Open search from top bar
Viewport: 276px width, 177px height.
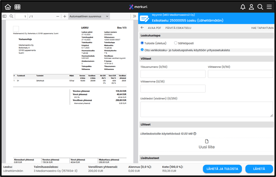point(260,7)
